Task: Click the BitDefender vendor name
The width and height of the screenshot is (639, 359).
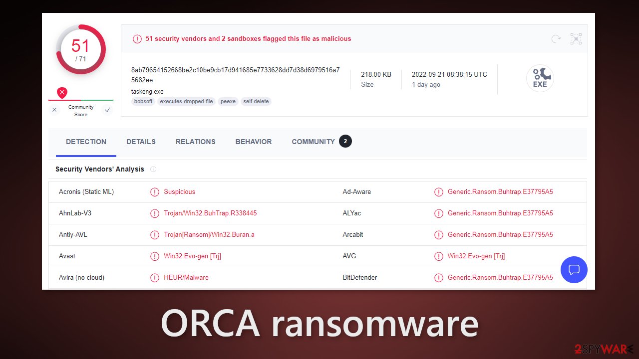Action: (x=360, y=277)
